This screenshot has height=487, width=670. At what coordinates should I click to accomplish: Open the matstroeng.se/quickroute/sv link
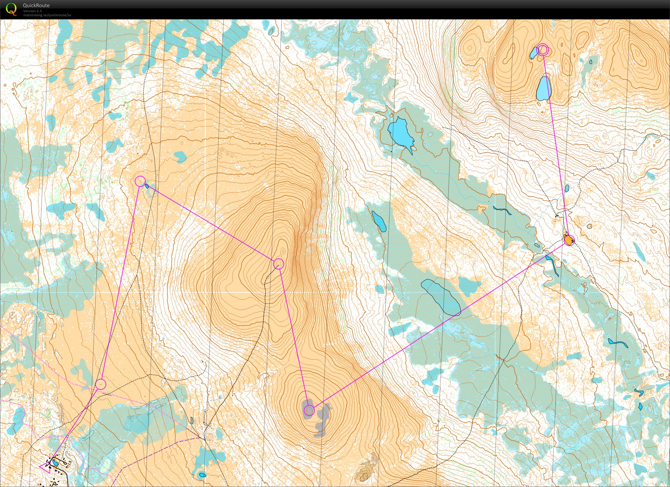point(47,15)
